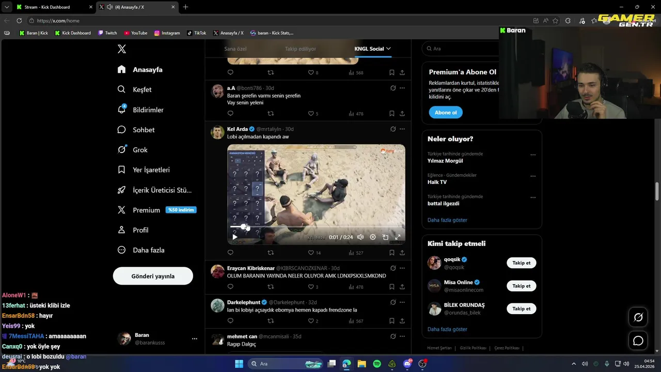Open TikTok bookmark
The image size is (661, 372).
197,33
